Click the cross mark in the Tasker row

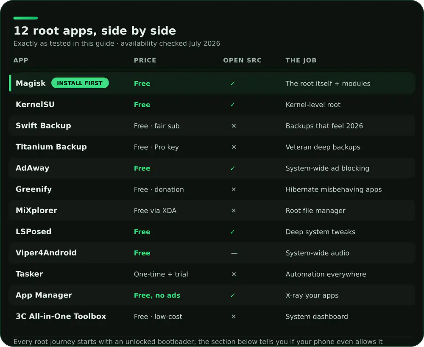pyautogui.click(x=234, y=274)
